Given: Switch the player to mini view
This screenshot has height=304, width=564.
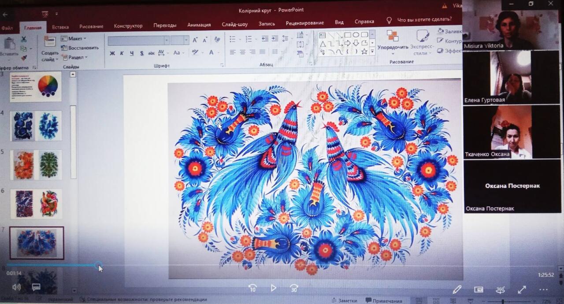Looking at the screenshot, I should pos(479,289).
